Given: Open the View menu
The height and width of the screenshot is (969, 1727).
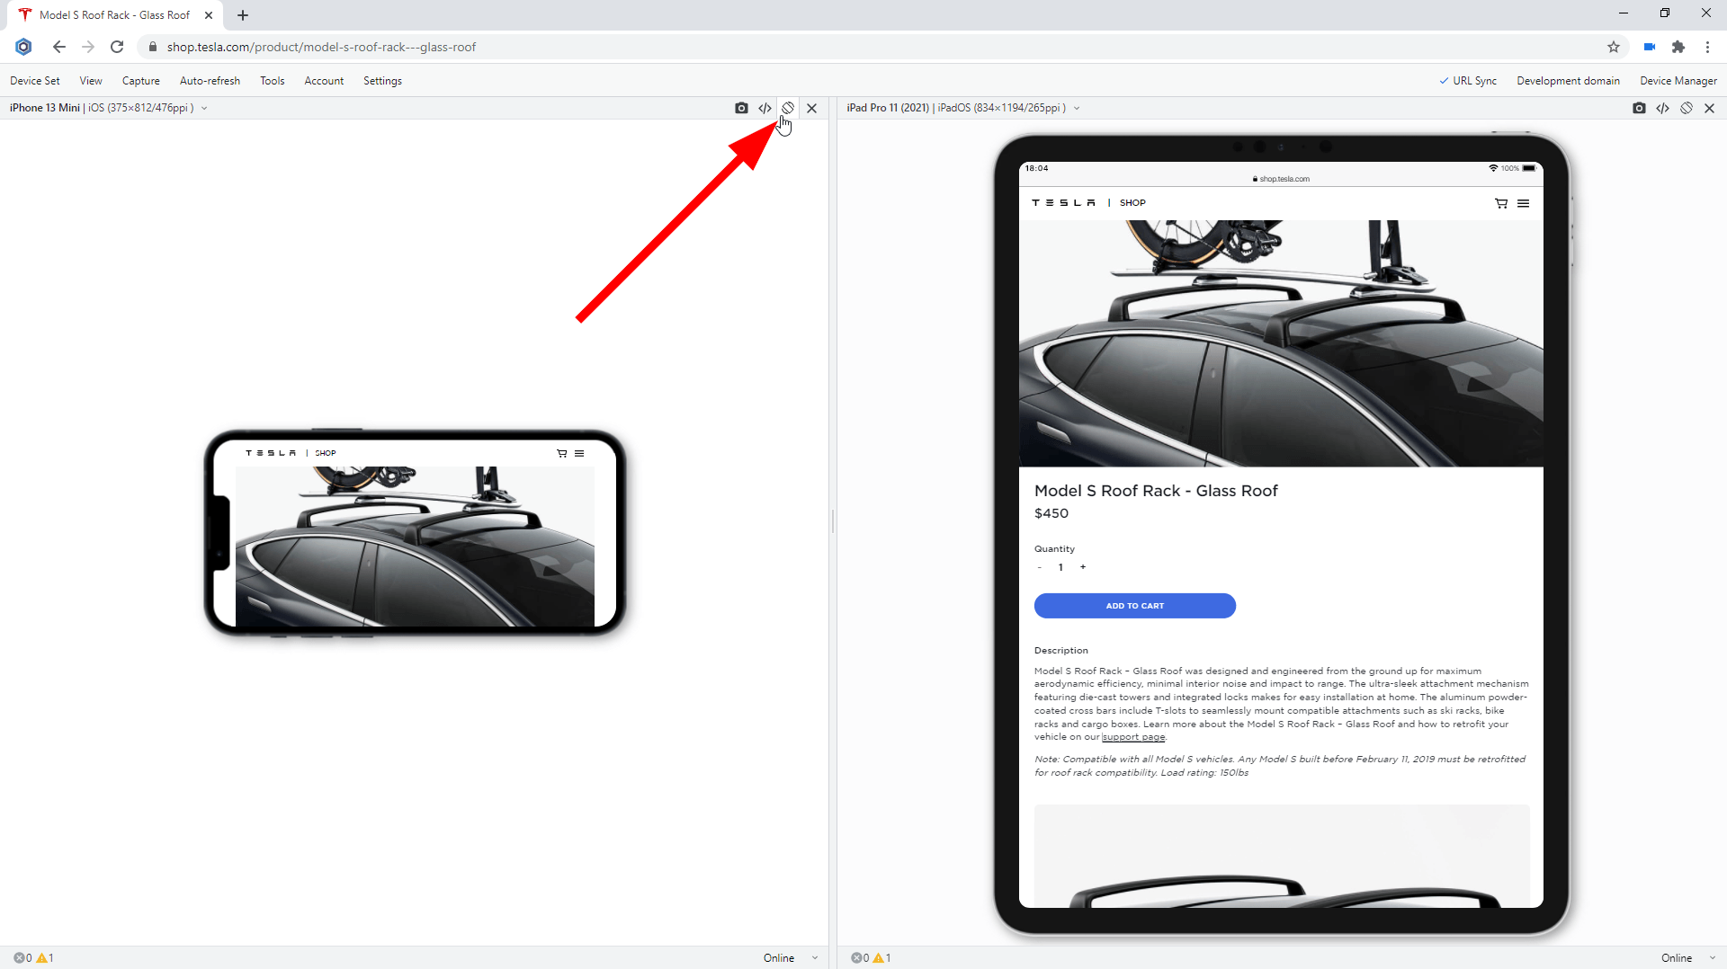Looking at the screenshot, I should click(91, 81).
